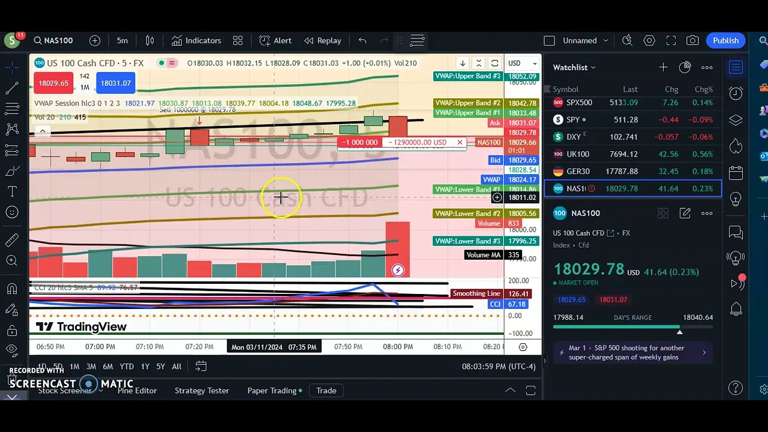Select the trend line drawing tool
Screen dimensions: 768x432
tap(11, 89)
